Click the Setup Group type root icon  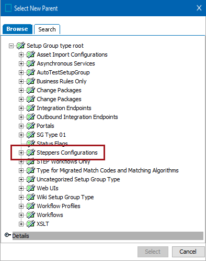(x=21, y=46)
